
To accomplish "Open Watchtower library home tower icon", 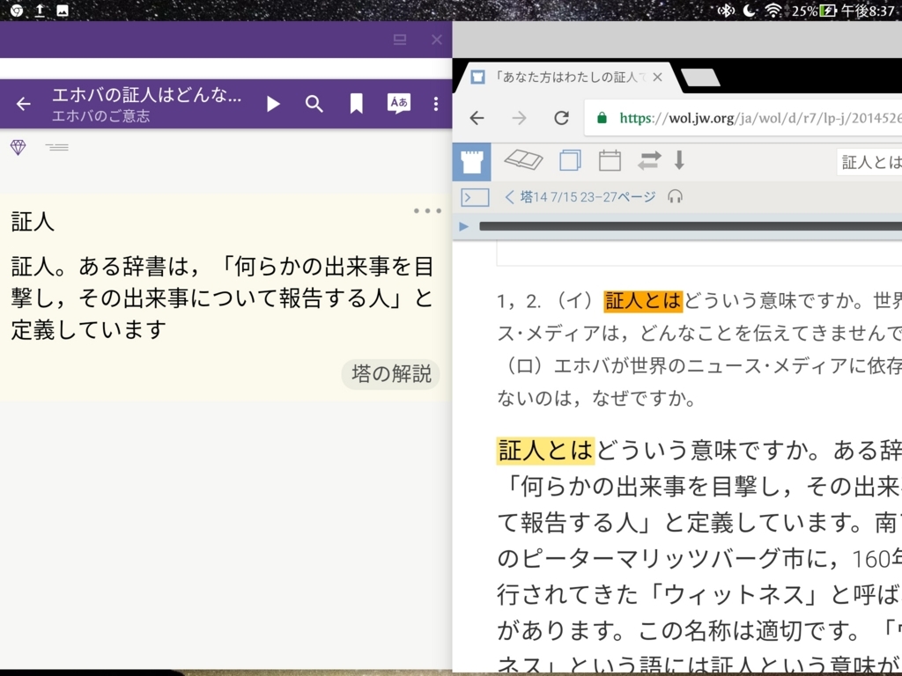I will click(x=472, y=162).
